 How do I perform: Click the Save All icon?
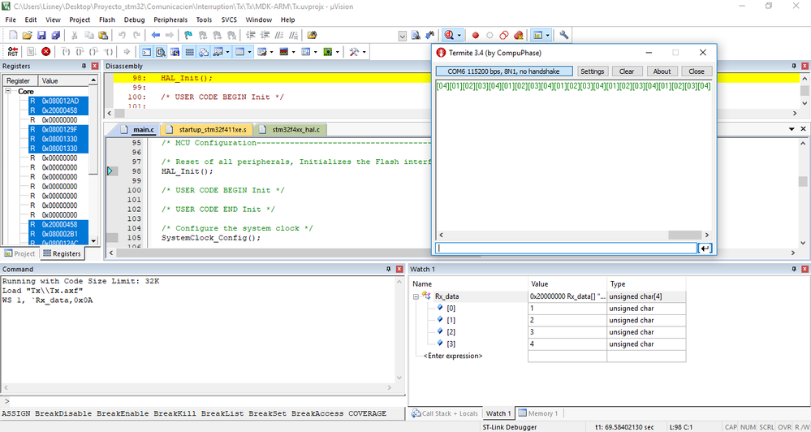click(55, 35)
